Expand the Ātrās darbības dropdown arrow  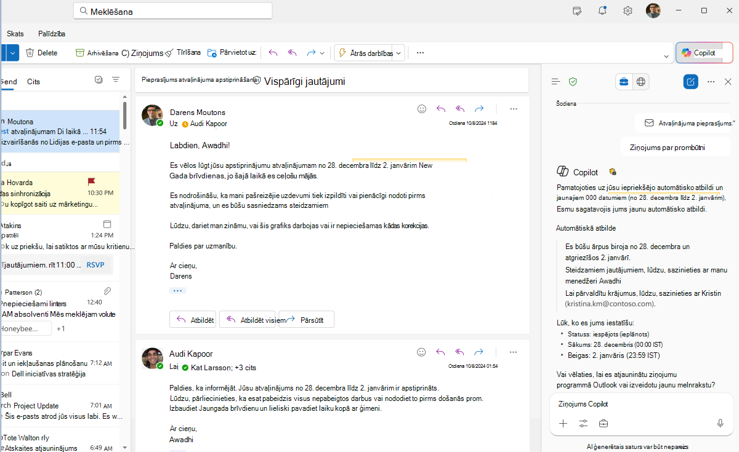point(398,53)
